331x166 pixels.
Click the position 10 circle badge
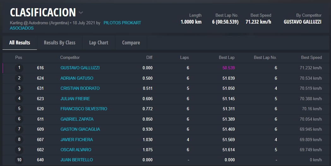(x=19, y=160)
